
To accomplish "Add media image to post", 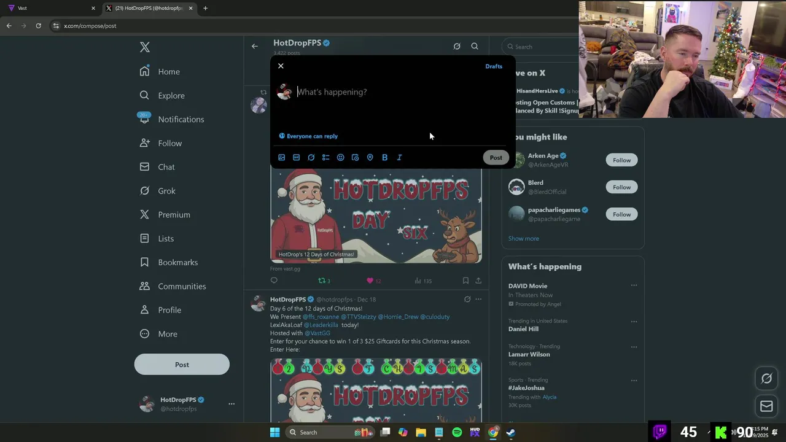I will point(281,157).
